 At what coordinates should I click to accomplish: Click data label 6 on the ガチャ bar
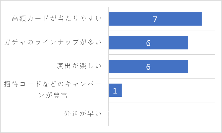click(x=148, y=43)
